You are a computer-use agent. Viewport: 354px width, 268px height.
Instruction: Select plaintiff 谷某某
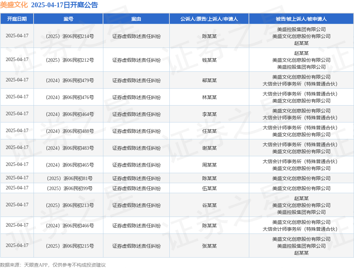click(209, 205)
